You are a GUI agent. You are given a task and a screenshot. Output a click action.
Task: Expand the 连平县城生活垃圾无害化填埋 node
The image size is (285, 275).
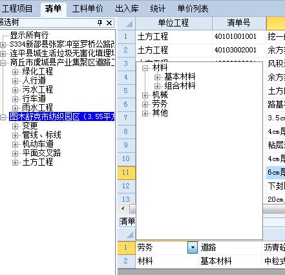(x=3, y=54)
